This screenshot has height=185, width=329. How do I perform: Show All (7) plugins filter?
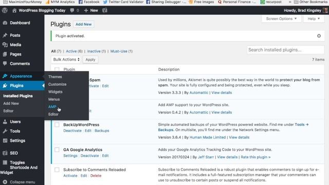(x=56, y=51)
